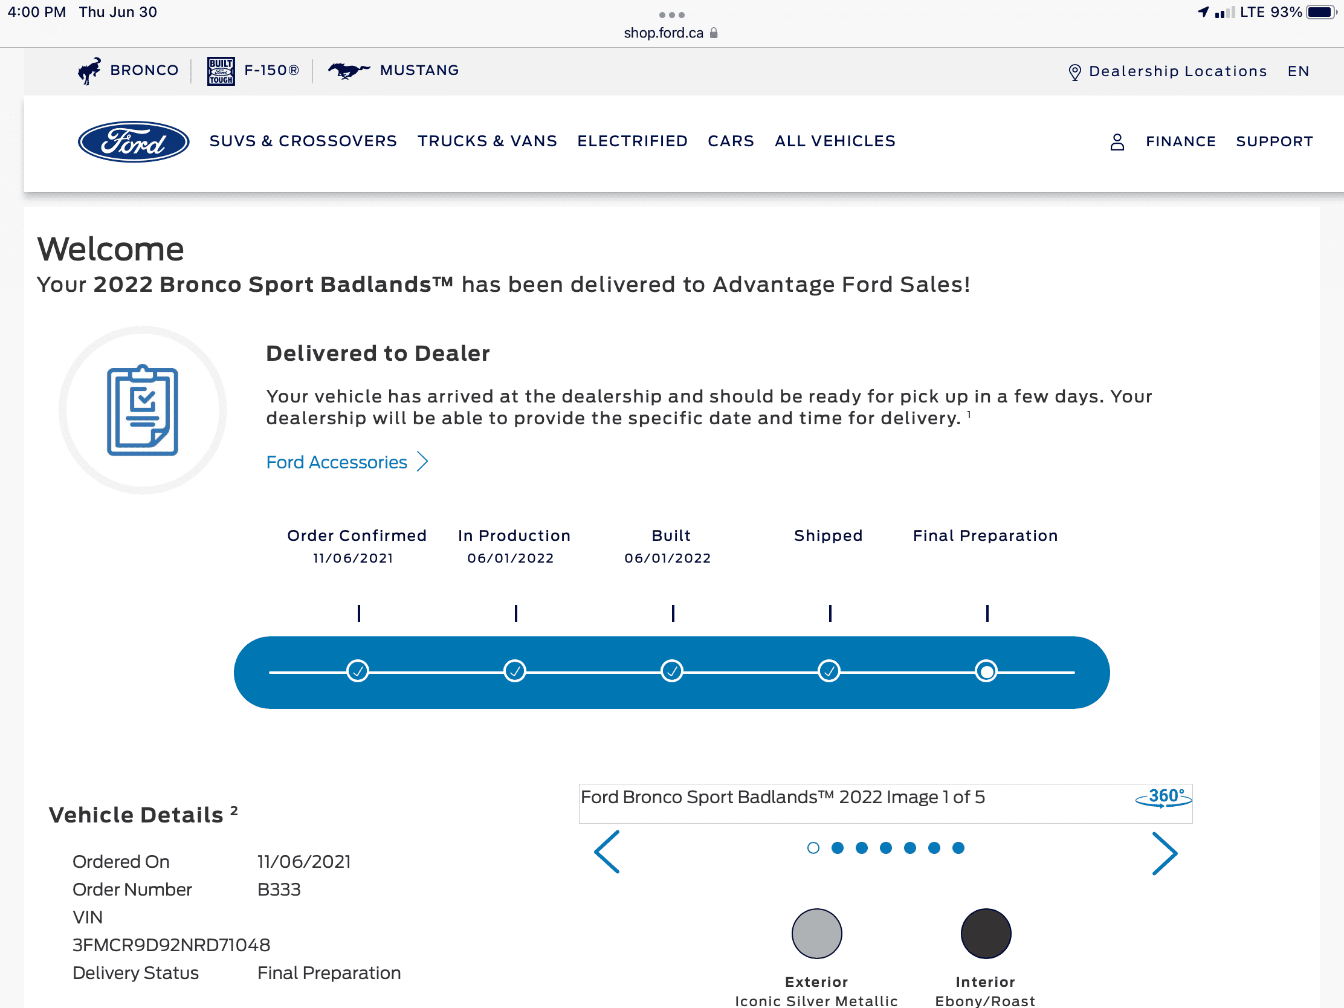Select the first hollow carousel dot
The image size is (1344, 1008).
coord(813,848)
